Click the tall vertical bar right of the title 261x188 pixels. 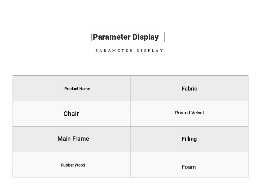[165, 37]
